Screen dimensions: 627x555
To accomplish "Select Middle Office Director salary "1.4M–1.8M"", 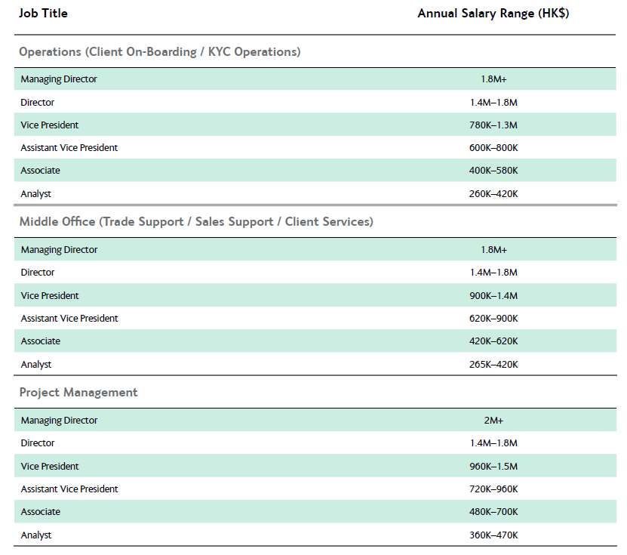I will click(493, 273).
